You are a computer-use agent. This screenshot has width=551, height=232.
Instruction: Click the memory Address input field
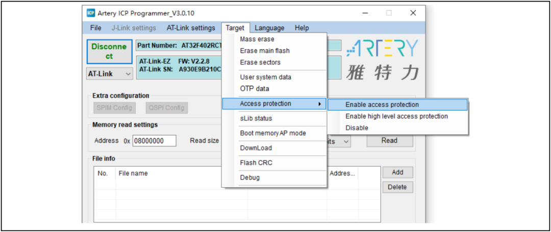pyautogui.click(x=154, y=140)
